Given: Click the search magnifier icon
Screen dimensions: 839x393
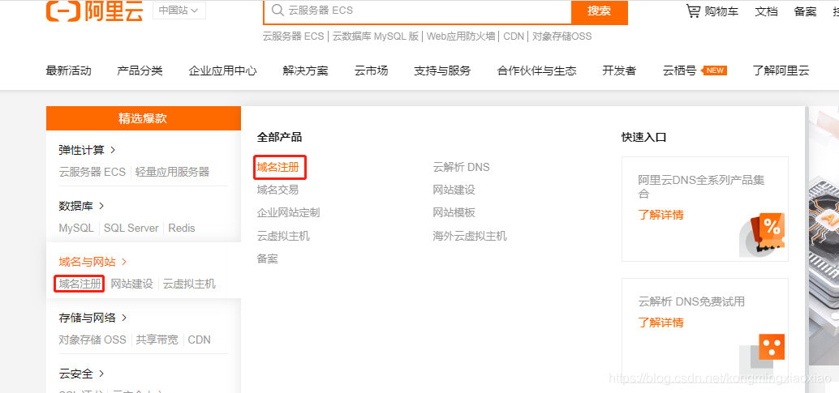Looking at the screenshot, I should click(278, 11).
